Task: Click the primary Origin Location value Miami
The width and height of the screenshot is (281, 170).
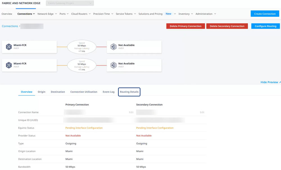Action: (69, 151)
